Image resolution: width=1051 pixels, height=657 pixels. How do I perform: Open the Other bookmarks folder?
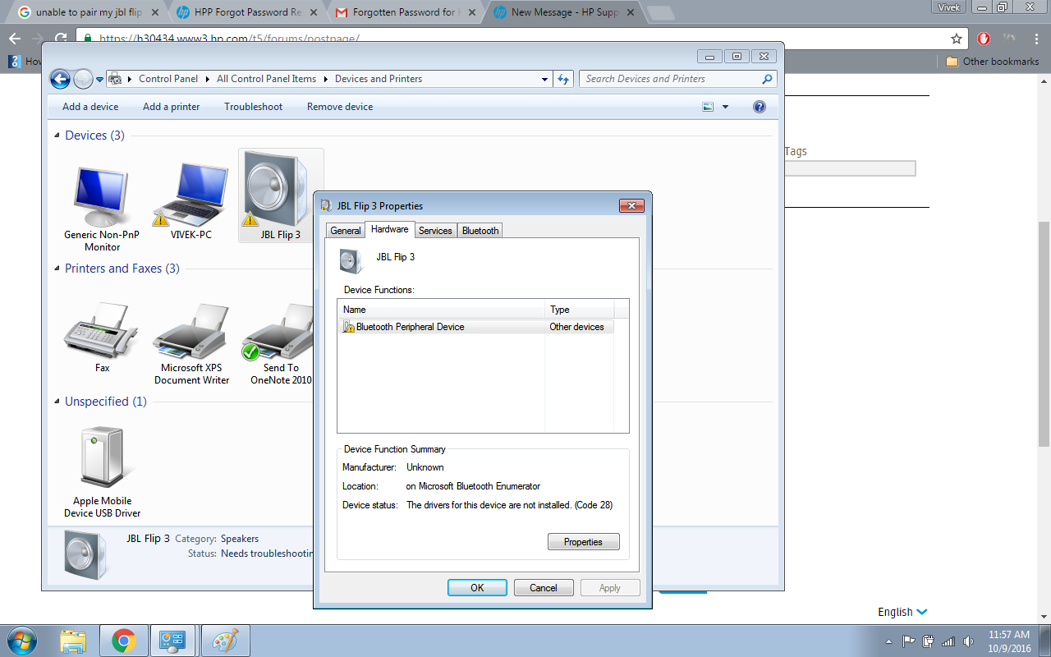click(x=992, y=62)
